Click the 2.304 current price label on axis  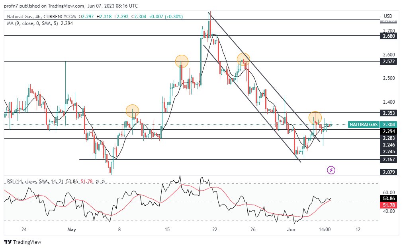pos(389,125)
